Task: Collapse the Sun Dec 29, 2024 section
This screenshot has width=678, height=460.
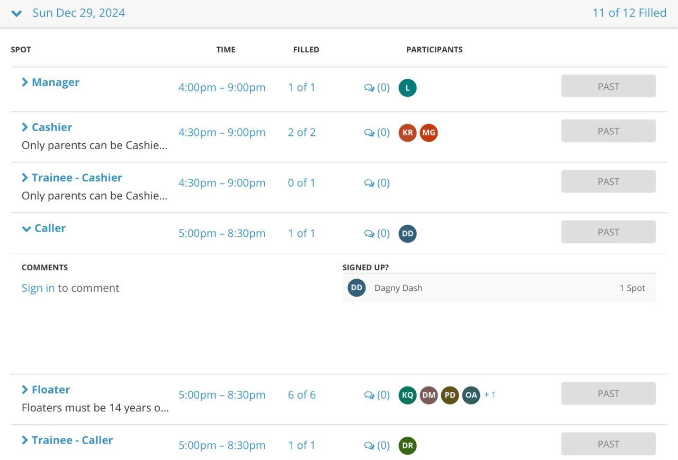Action: point(16,13)
